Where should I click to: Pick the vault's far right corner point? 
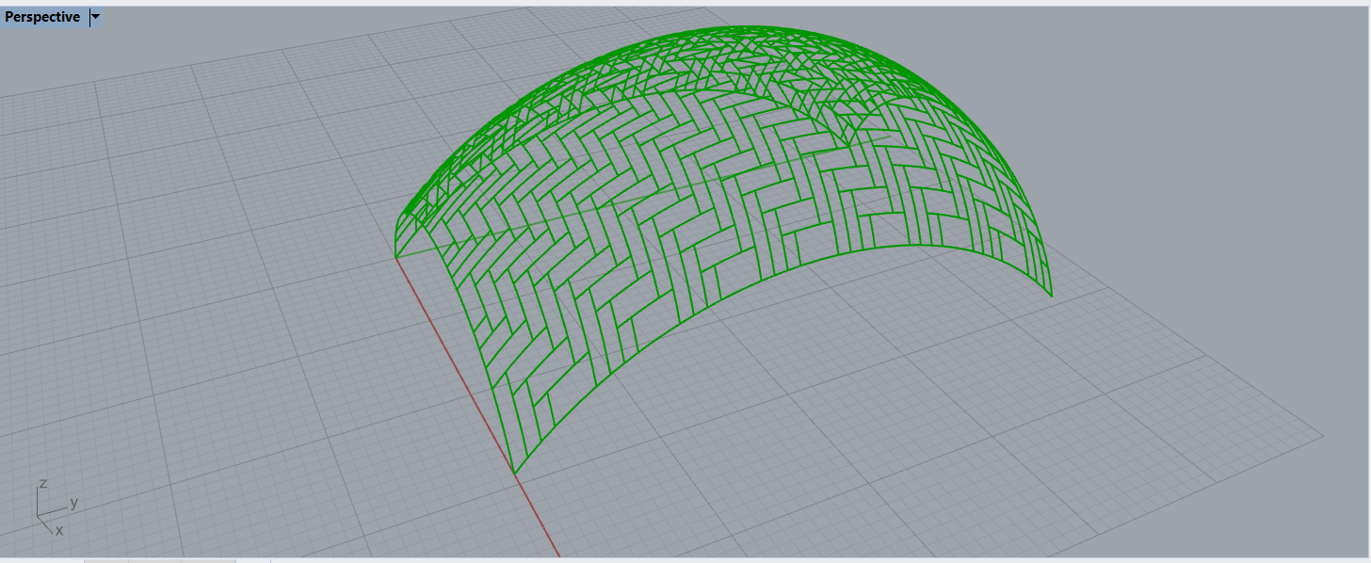pyautogui.click(x=1052, y=295)
